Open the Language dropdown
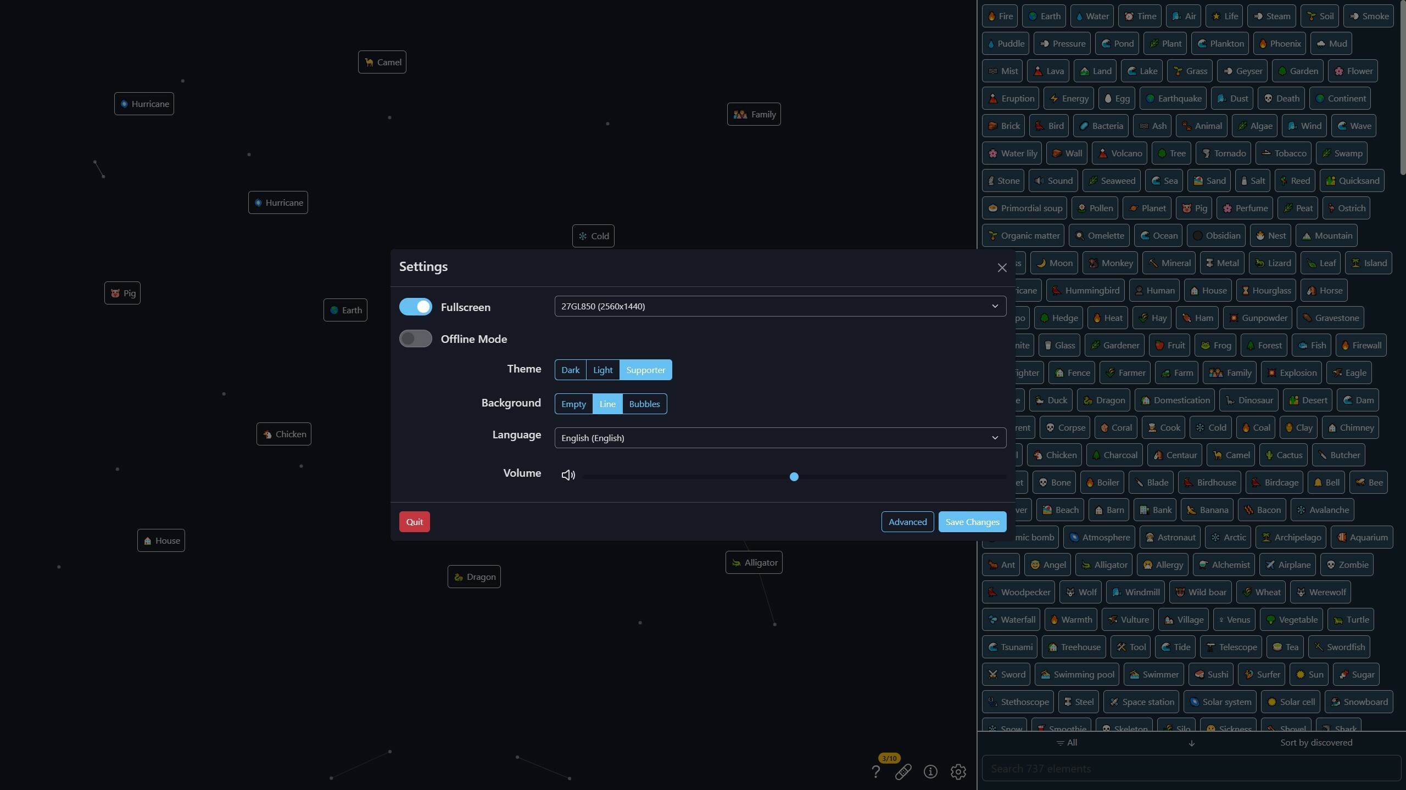Screen dimensions: 1406x790 (779, 438)
